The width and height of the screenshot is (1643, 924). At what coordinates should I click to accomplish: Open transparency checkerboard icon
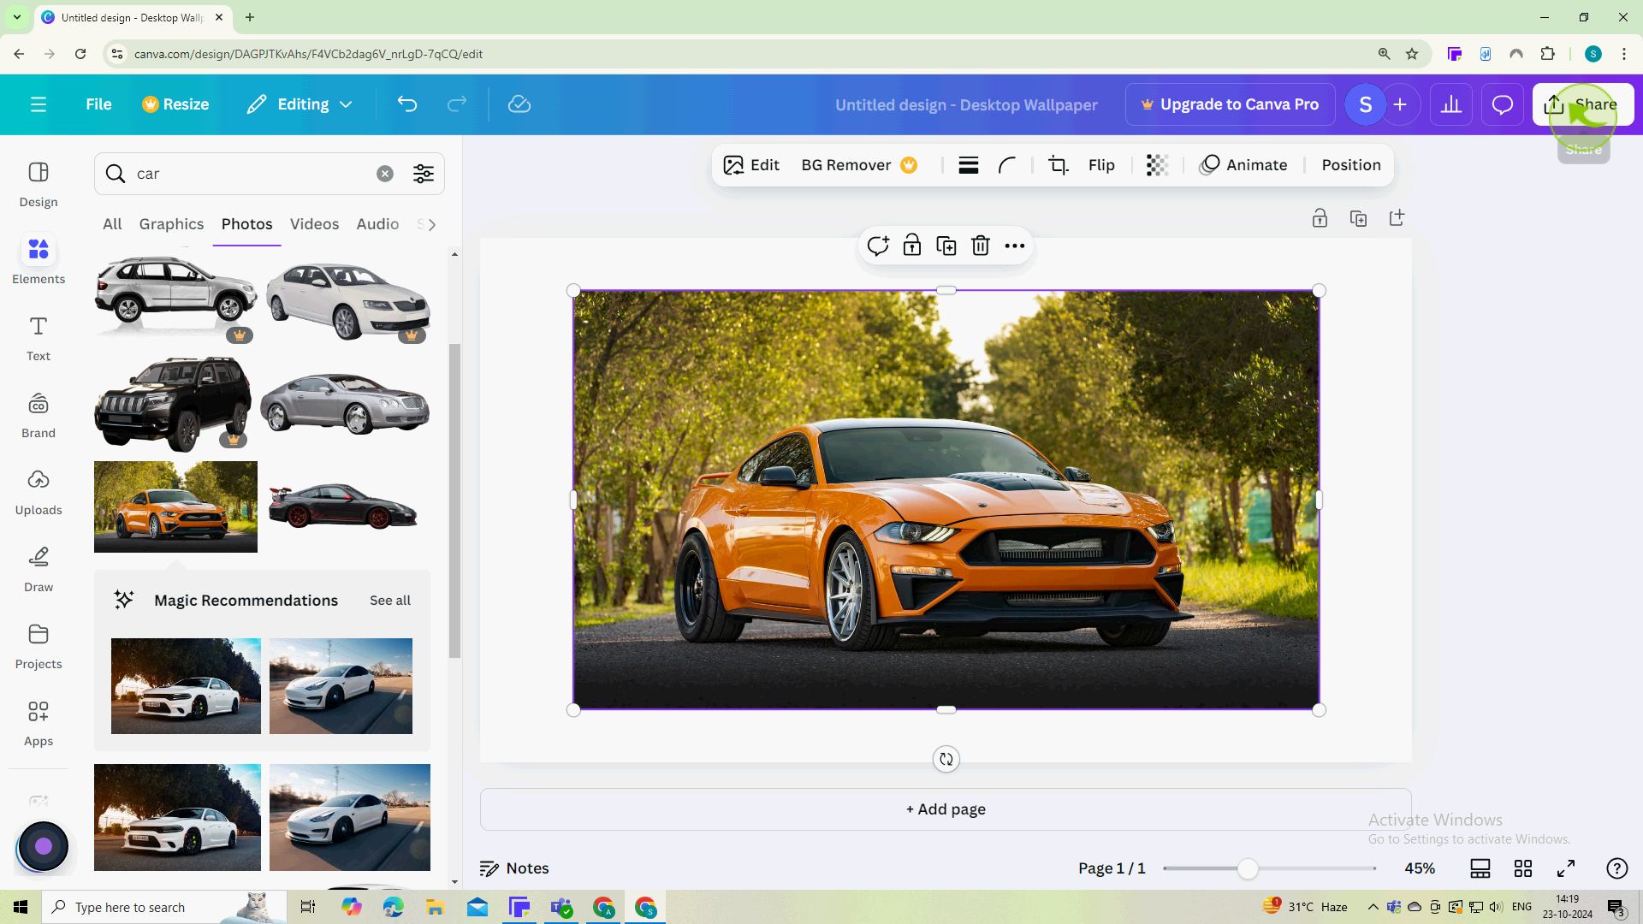(x=1157, y=165)
